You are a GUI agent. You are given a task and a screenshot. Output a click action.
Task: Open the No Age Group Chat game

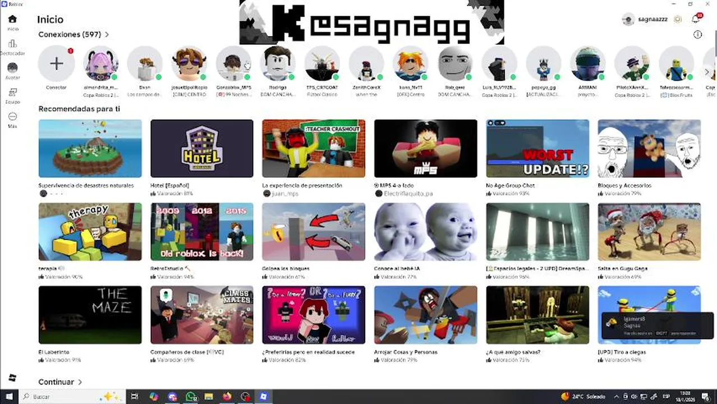point(537,148)
